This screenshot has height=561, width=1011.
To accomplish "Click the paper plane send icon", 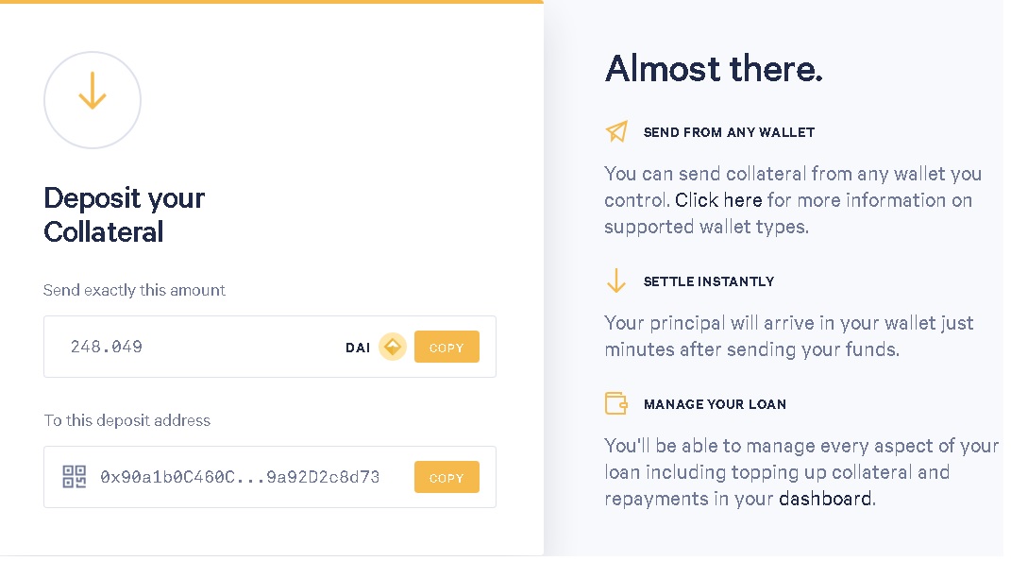I will click(616, 131).
